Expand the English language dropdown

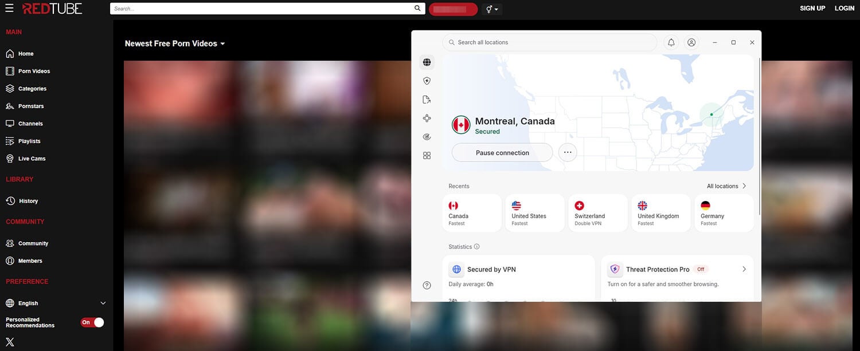55,303
